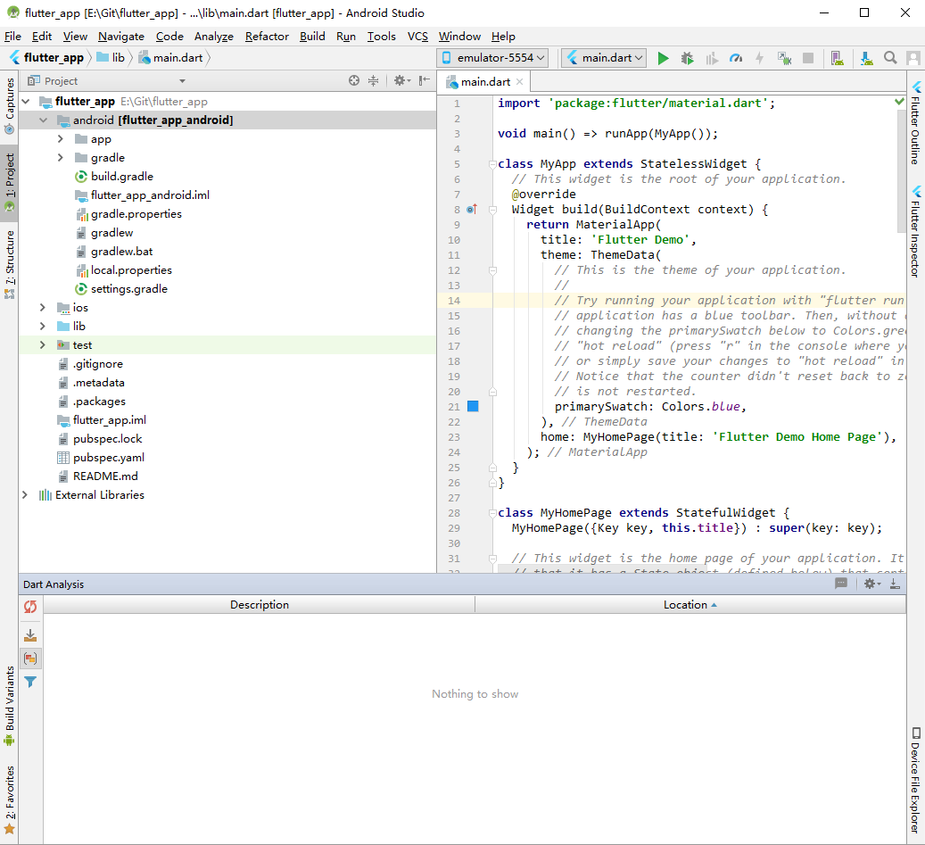Click the stop square in toolbar

coord(808,58)
